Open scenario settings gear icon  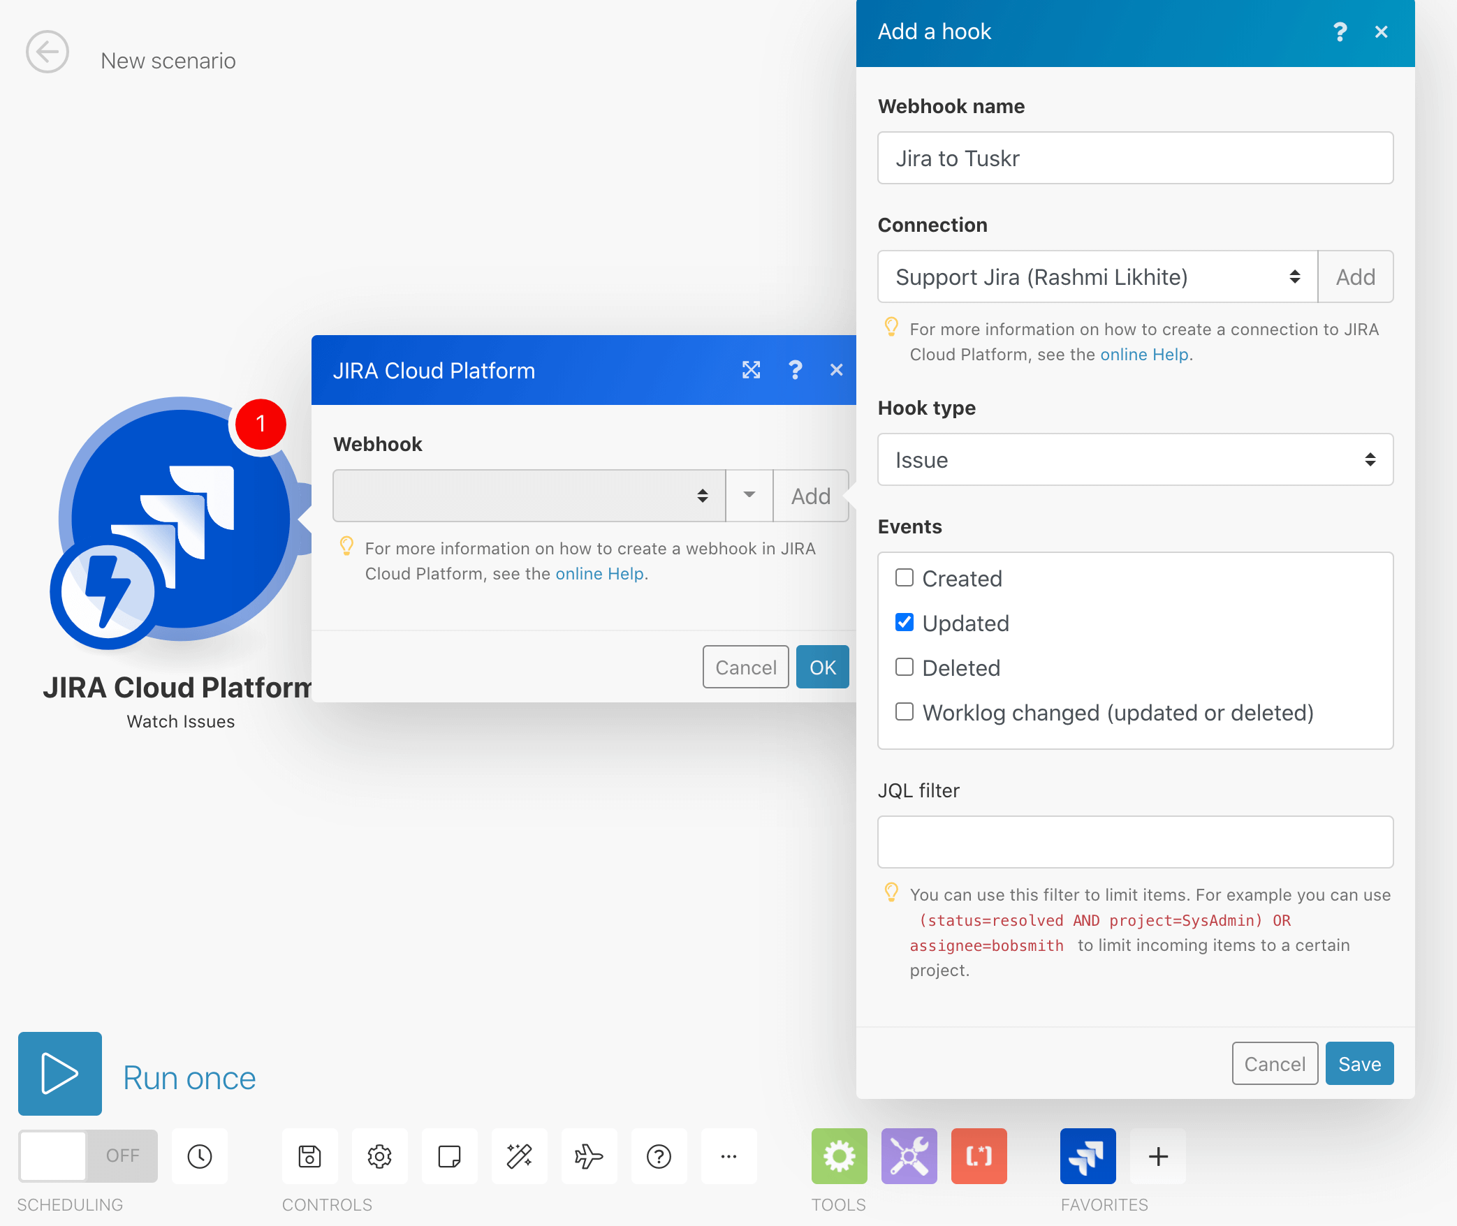click(x=380, y=1156)
